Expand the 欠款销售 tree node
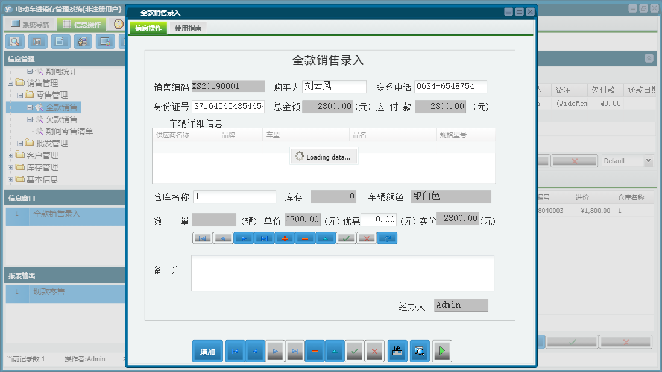The width and height of the screenshot is (662, 372). point(30,120)
